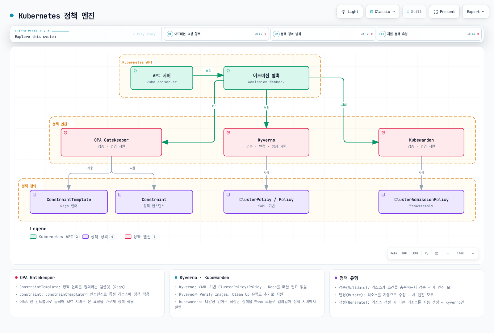
Task: Click the search magnifier icon in canvas toolbar
Action: 427,253
